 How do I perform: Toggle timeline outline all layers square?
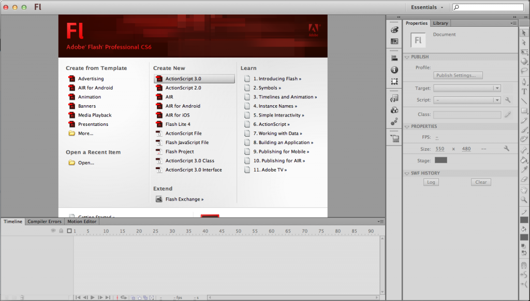tap(69, 231)
